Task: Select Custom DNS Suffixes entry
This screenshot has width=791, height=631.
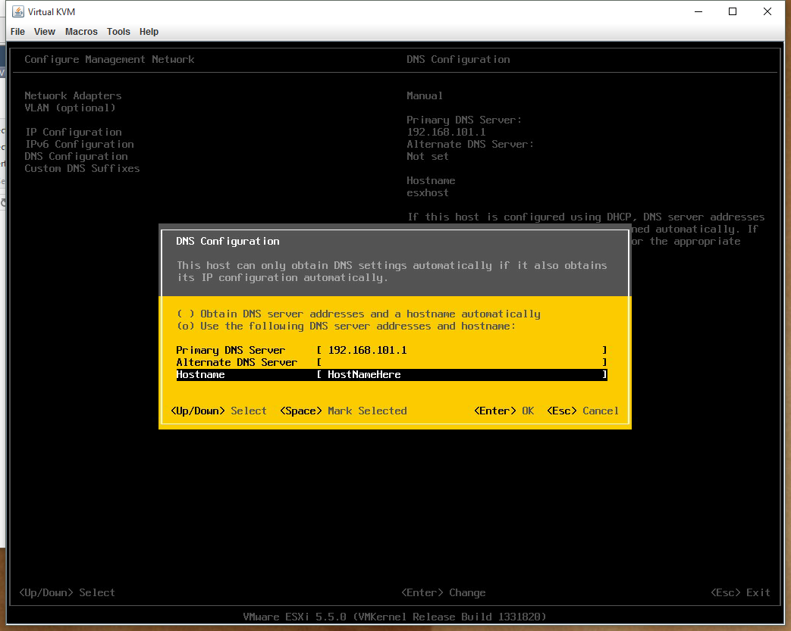Action: click(82, 168)
